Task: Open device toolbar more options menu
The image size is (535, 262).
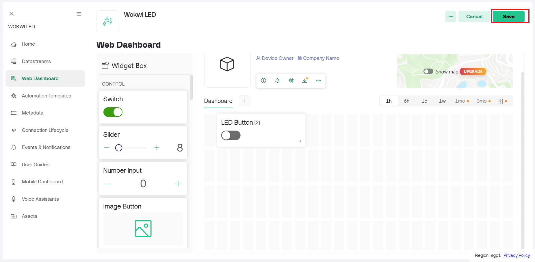Action: [318, 81]
